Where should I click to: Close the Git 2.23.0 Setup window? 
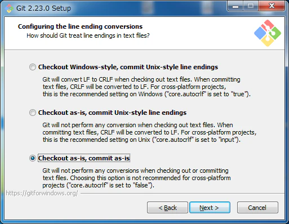point(272,6)
